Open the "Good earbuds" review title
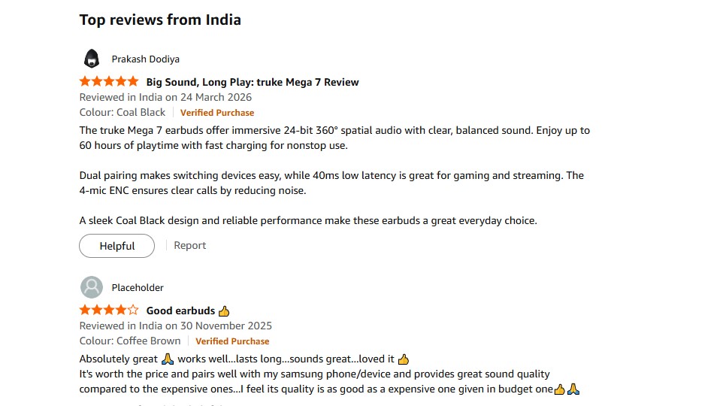This screenshot has height=406, width=723. point(180,311)
